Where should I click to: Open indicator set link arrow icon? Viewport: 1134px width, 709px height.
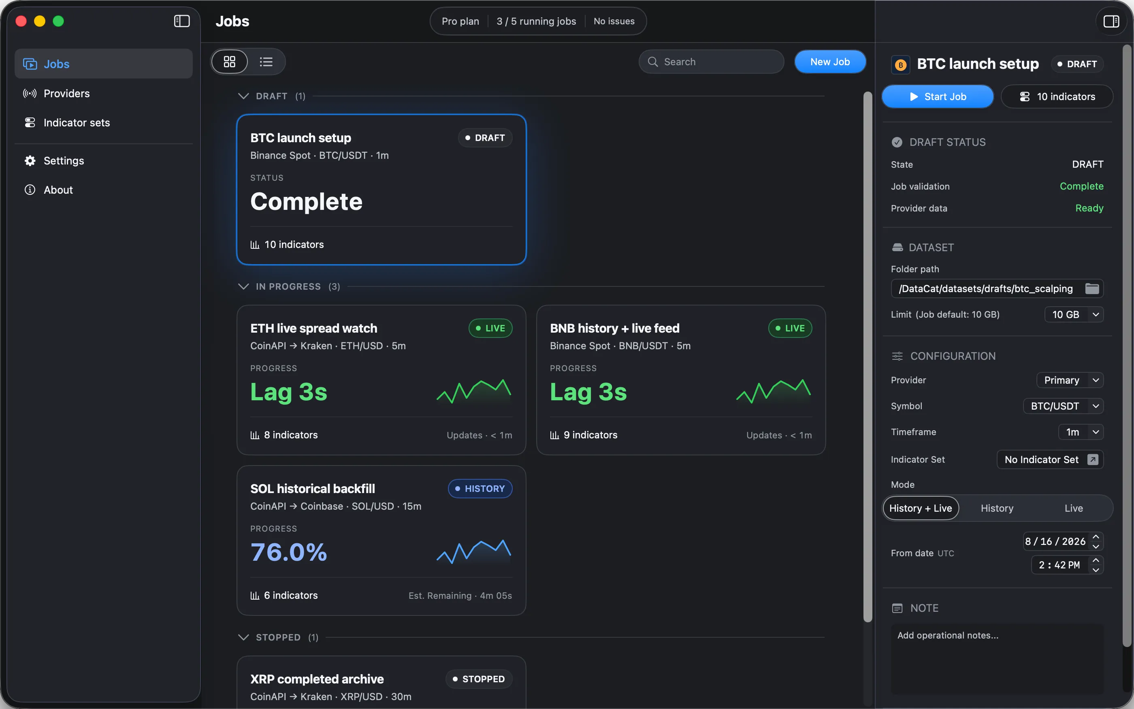[1092, 459]
